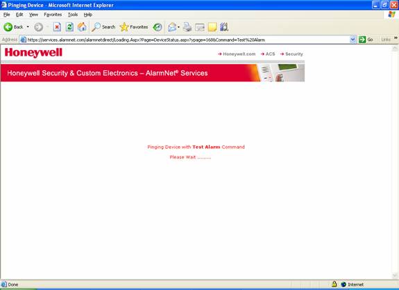Click the vertical scrollbar down arrow
This screenshot has width=399, height=290.
click(395, 275)
